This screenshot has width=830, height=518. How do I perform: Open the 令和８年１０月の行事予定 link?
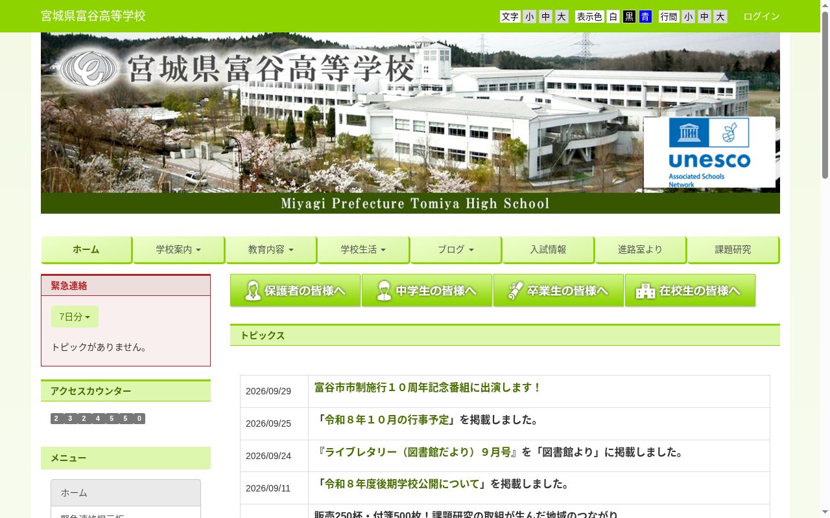coord(387,420)
